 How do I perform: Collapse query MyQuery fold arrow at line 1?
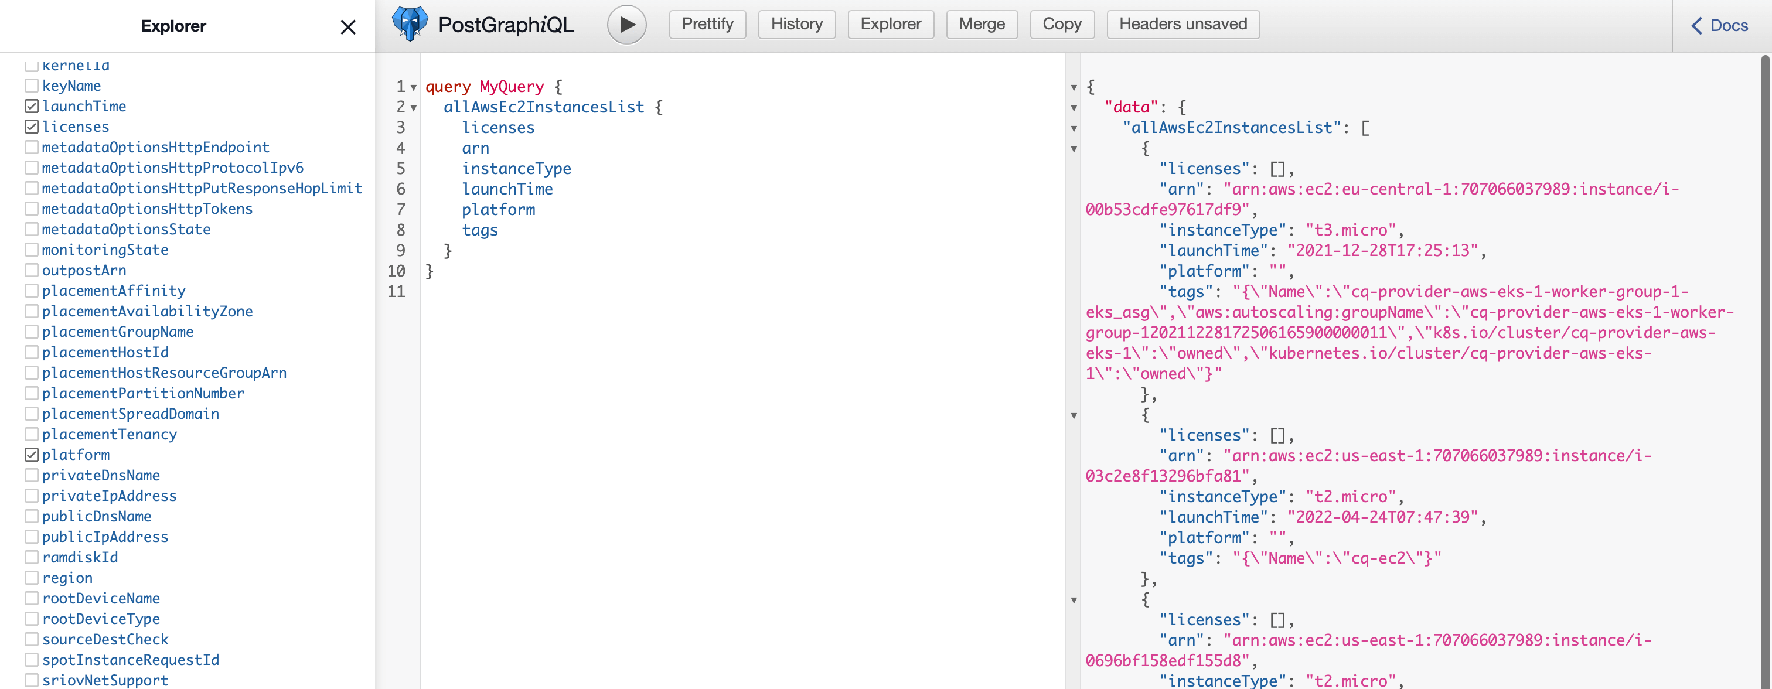[x=414, y=87]
